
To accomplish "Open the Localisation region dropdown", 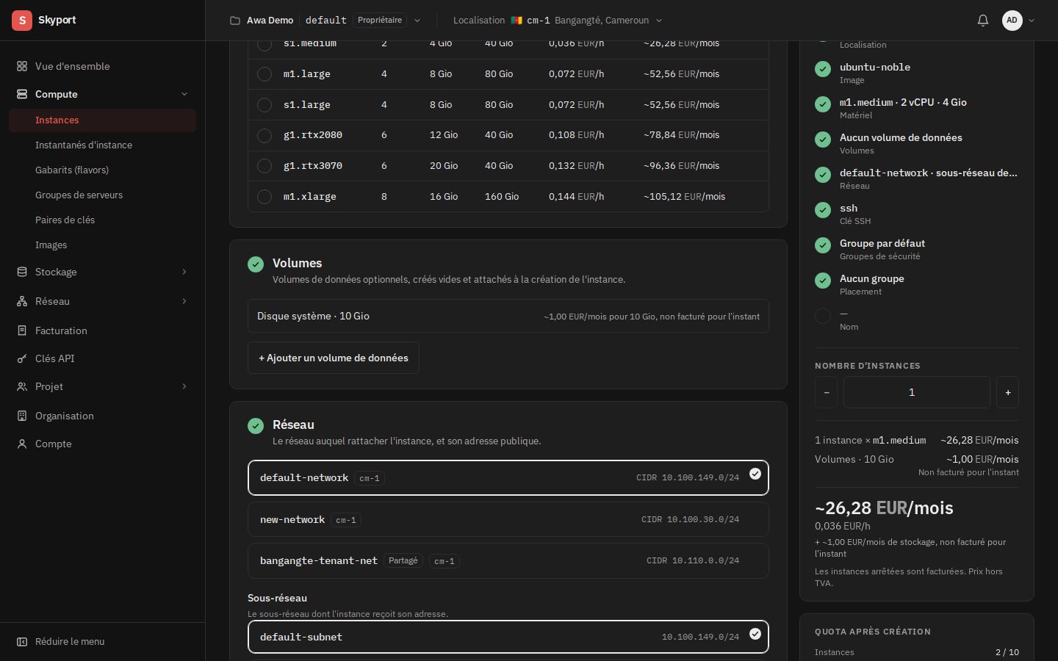I will pyautogui.click(x=659, y=21).
